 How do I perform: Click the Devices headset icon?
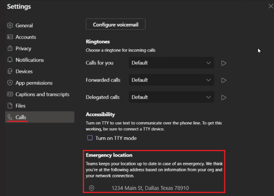pos(10,71)
